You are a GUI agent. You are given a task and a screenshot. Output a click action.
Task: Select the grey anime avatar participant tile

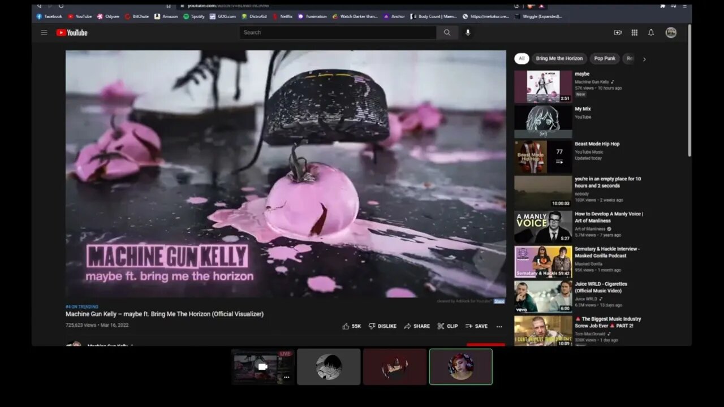click(x=329, y=367)
